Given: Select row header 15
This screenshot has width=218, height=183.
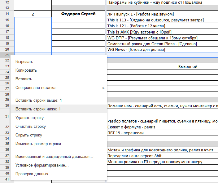Looking at the screenshot, I should [x=7, y=20].
